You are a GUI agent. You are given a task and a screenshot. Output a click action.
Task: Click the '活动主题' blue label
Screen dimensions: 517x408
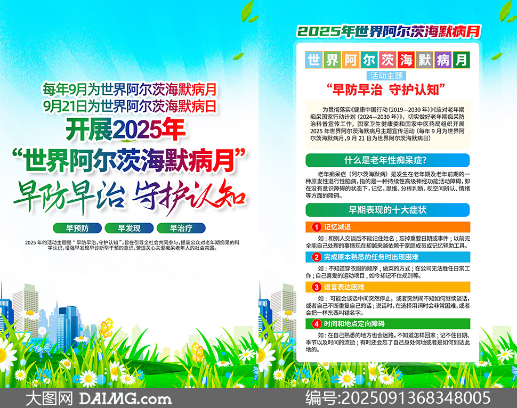386,76
